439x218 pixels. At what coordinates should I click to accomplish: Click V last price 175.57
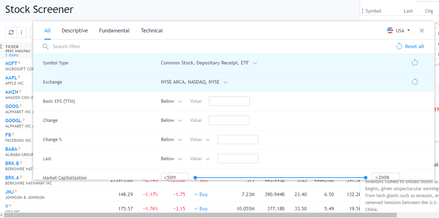[x=125, y=209]
